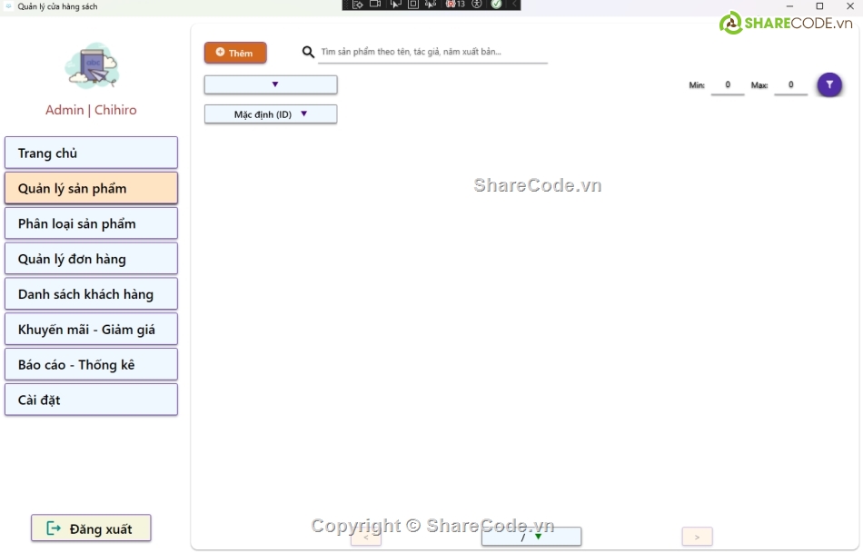Image resolution: width=863 pixels, height=553 pixels.
Task: Click the Min price input field
Action: coord(727,85)
